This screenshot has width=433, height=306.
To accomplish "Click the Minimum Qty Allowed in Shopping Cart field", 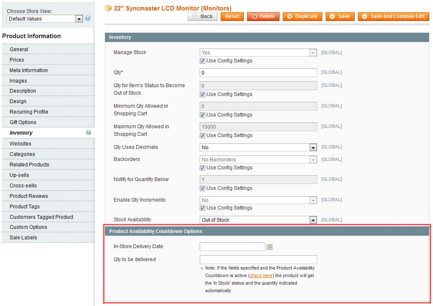I will (258, 106).
